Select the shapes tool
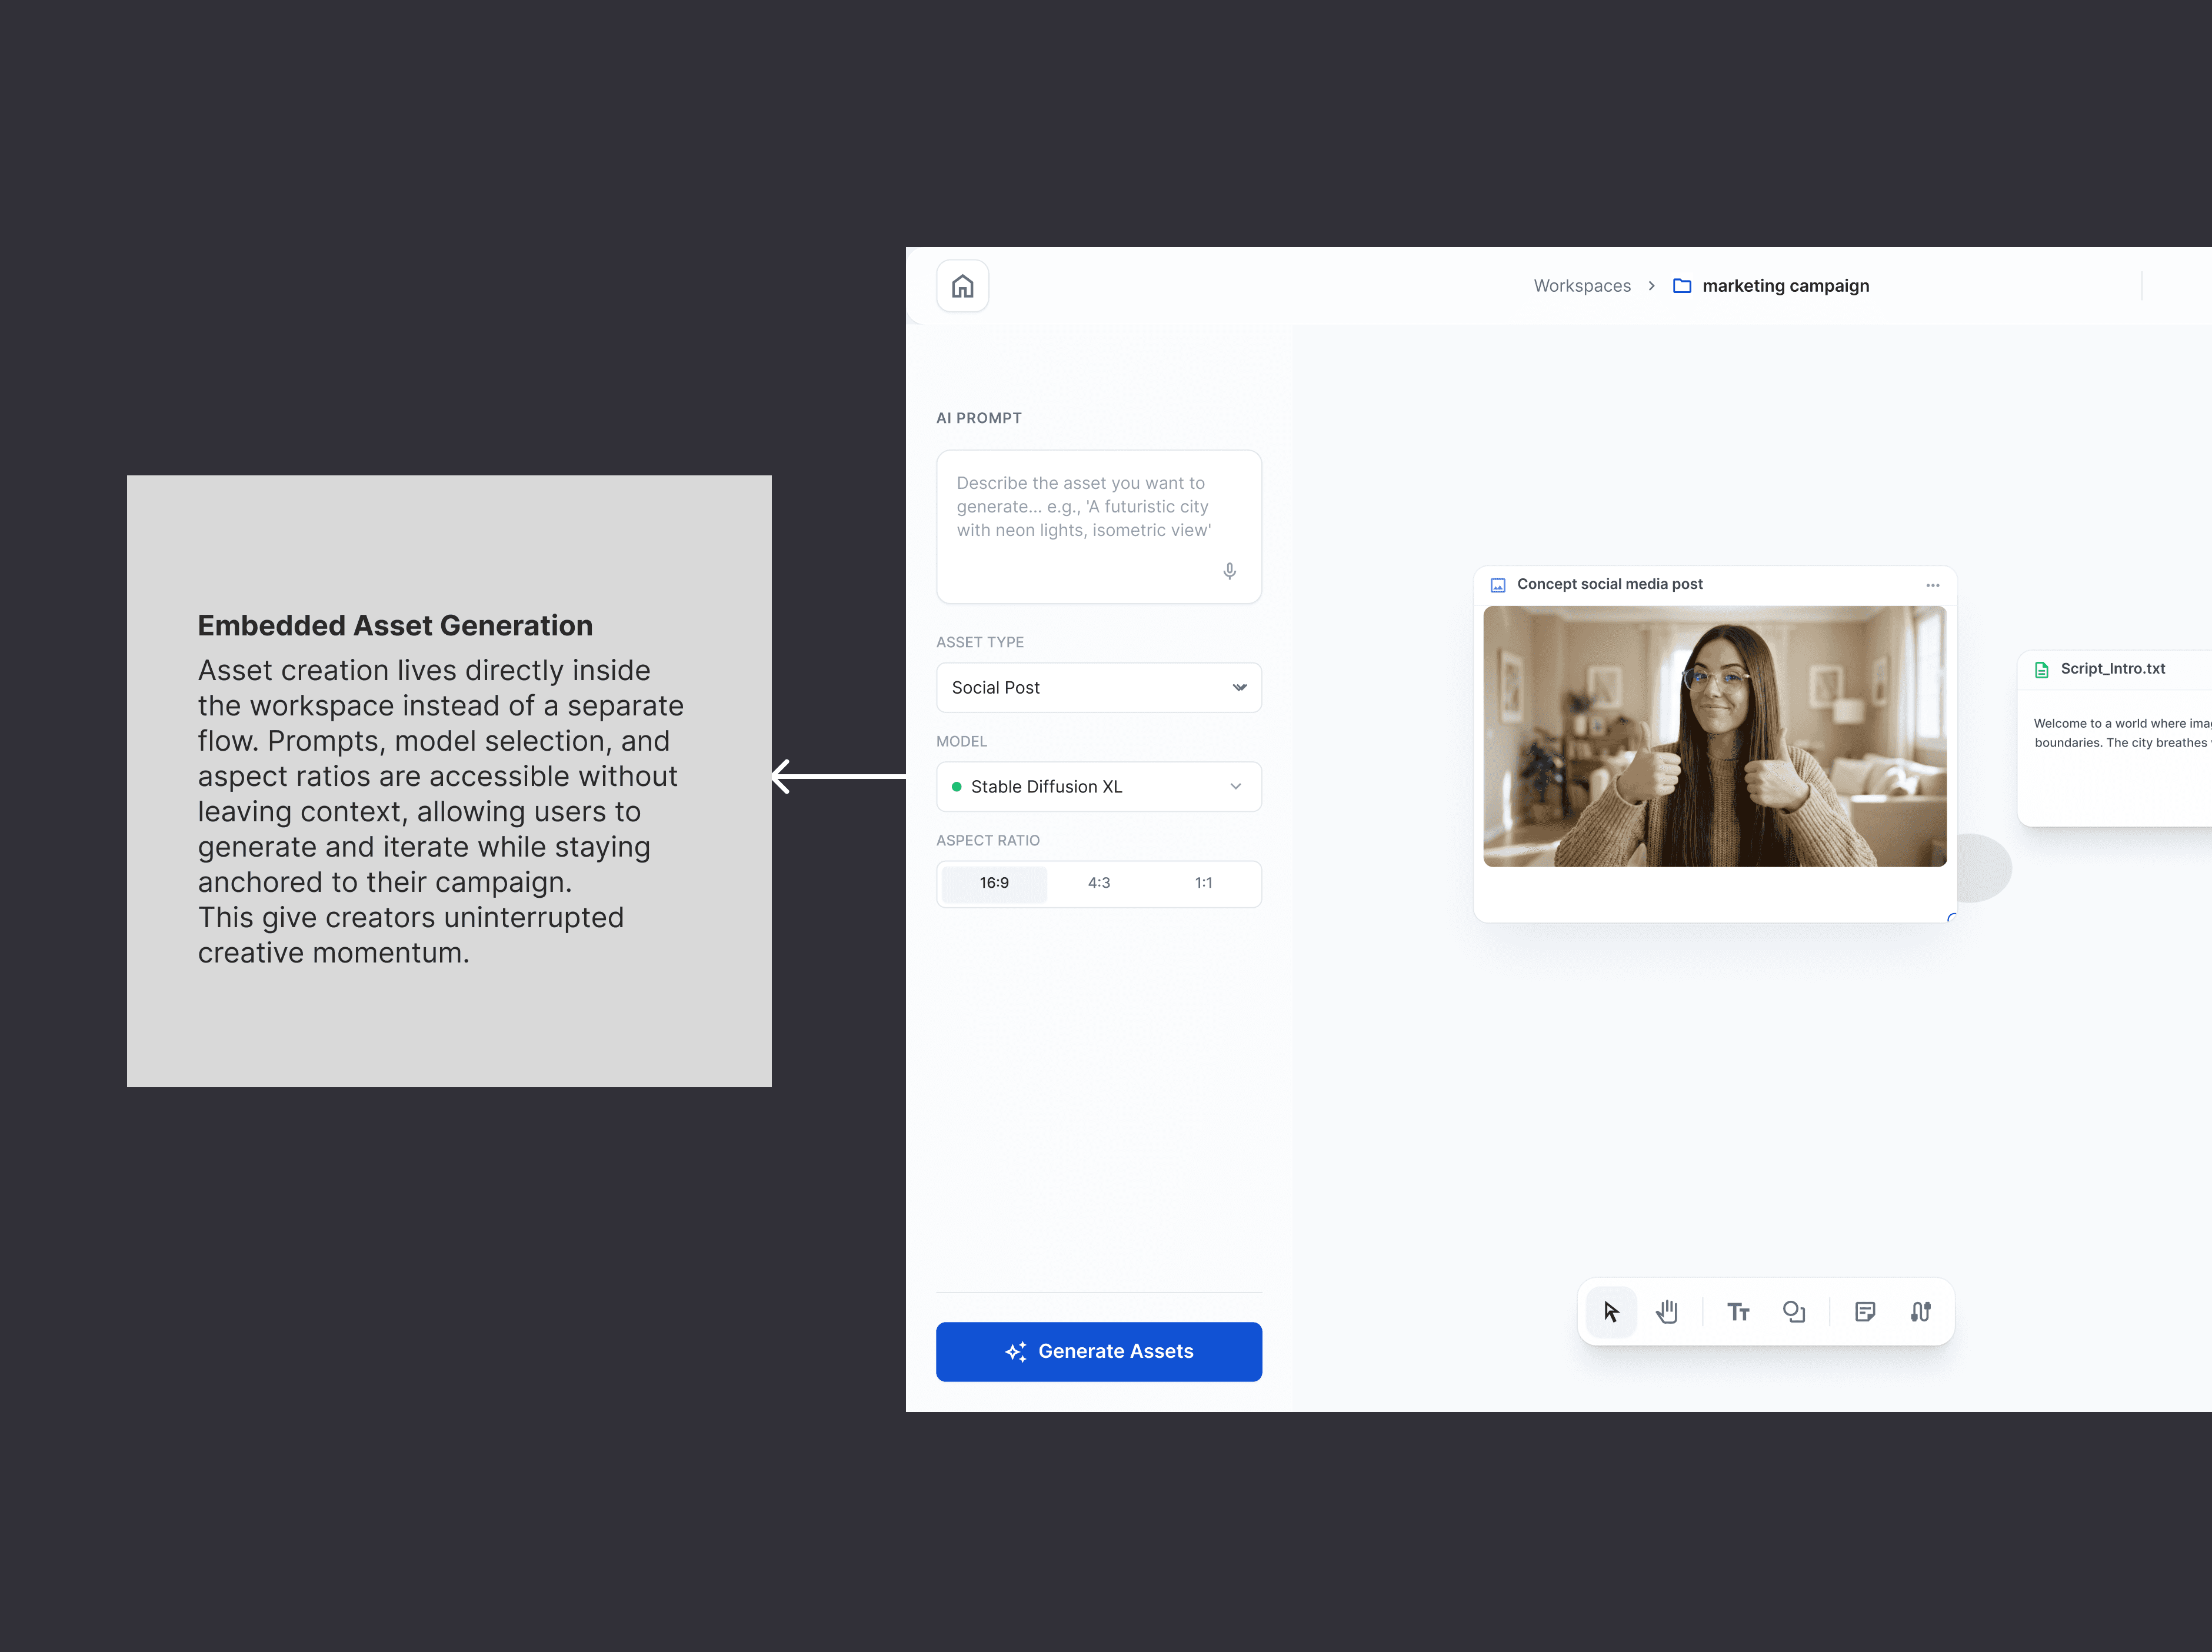 click(1794, 1311)
